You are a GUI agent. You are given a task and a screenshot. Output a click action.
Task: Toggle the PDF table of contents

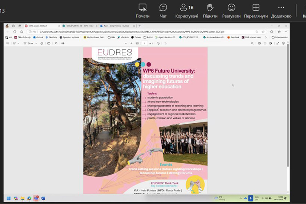click(x=7, y=43)
